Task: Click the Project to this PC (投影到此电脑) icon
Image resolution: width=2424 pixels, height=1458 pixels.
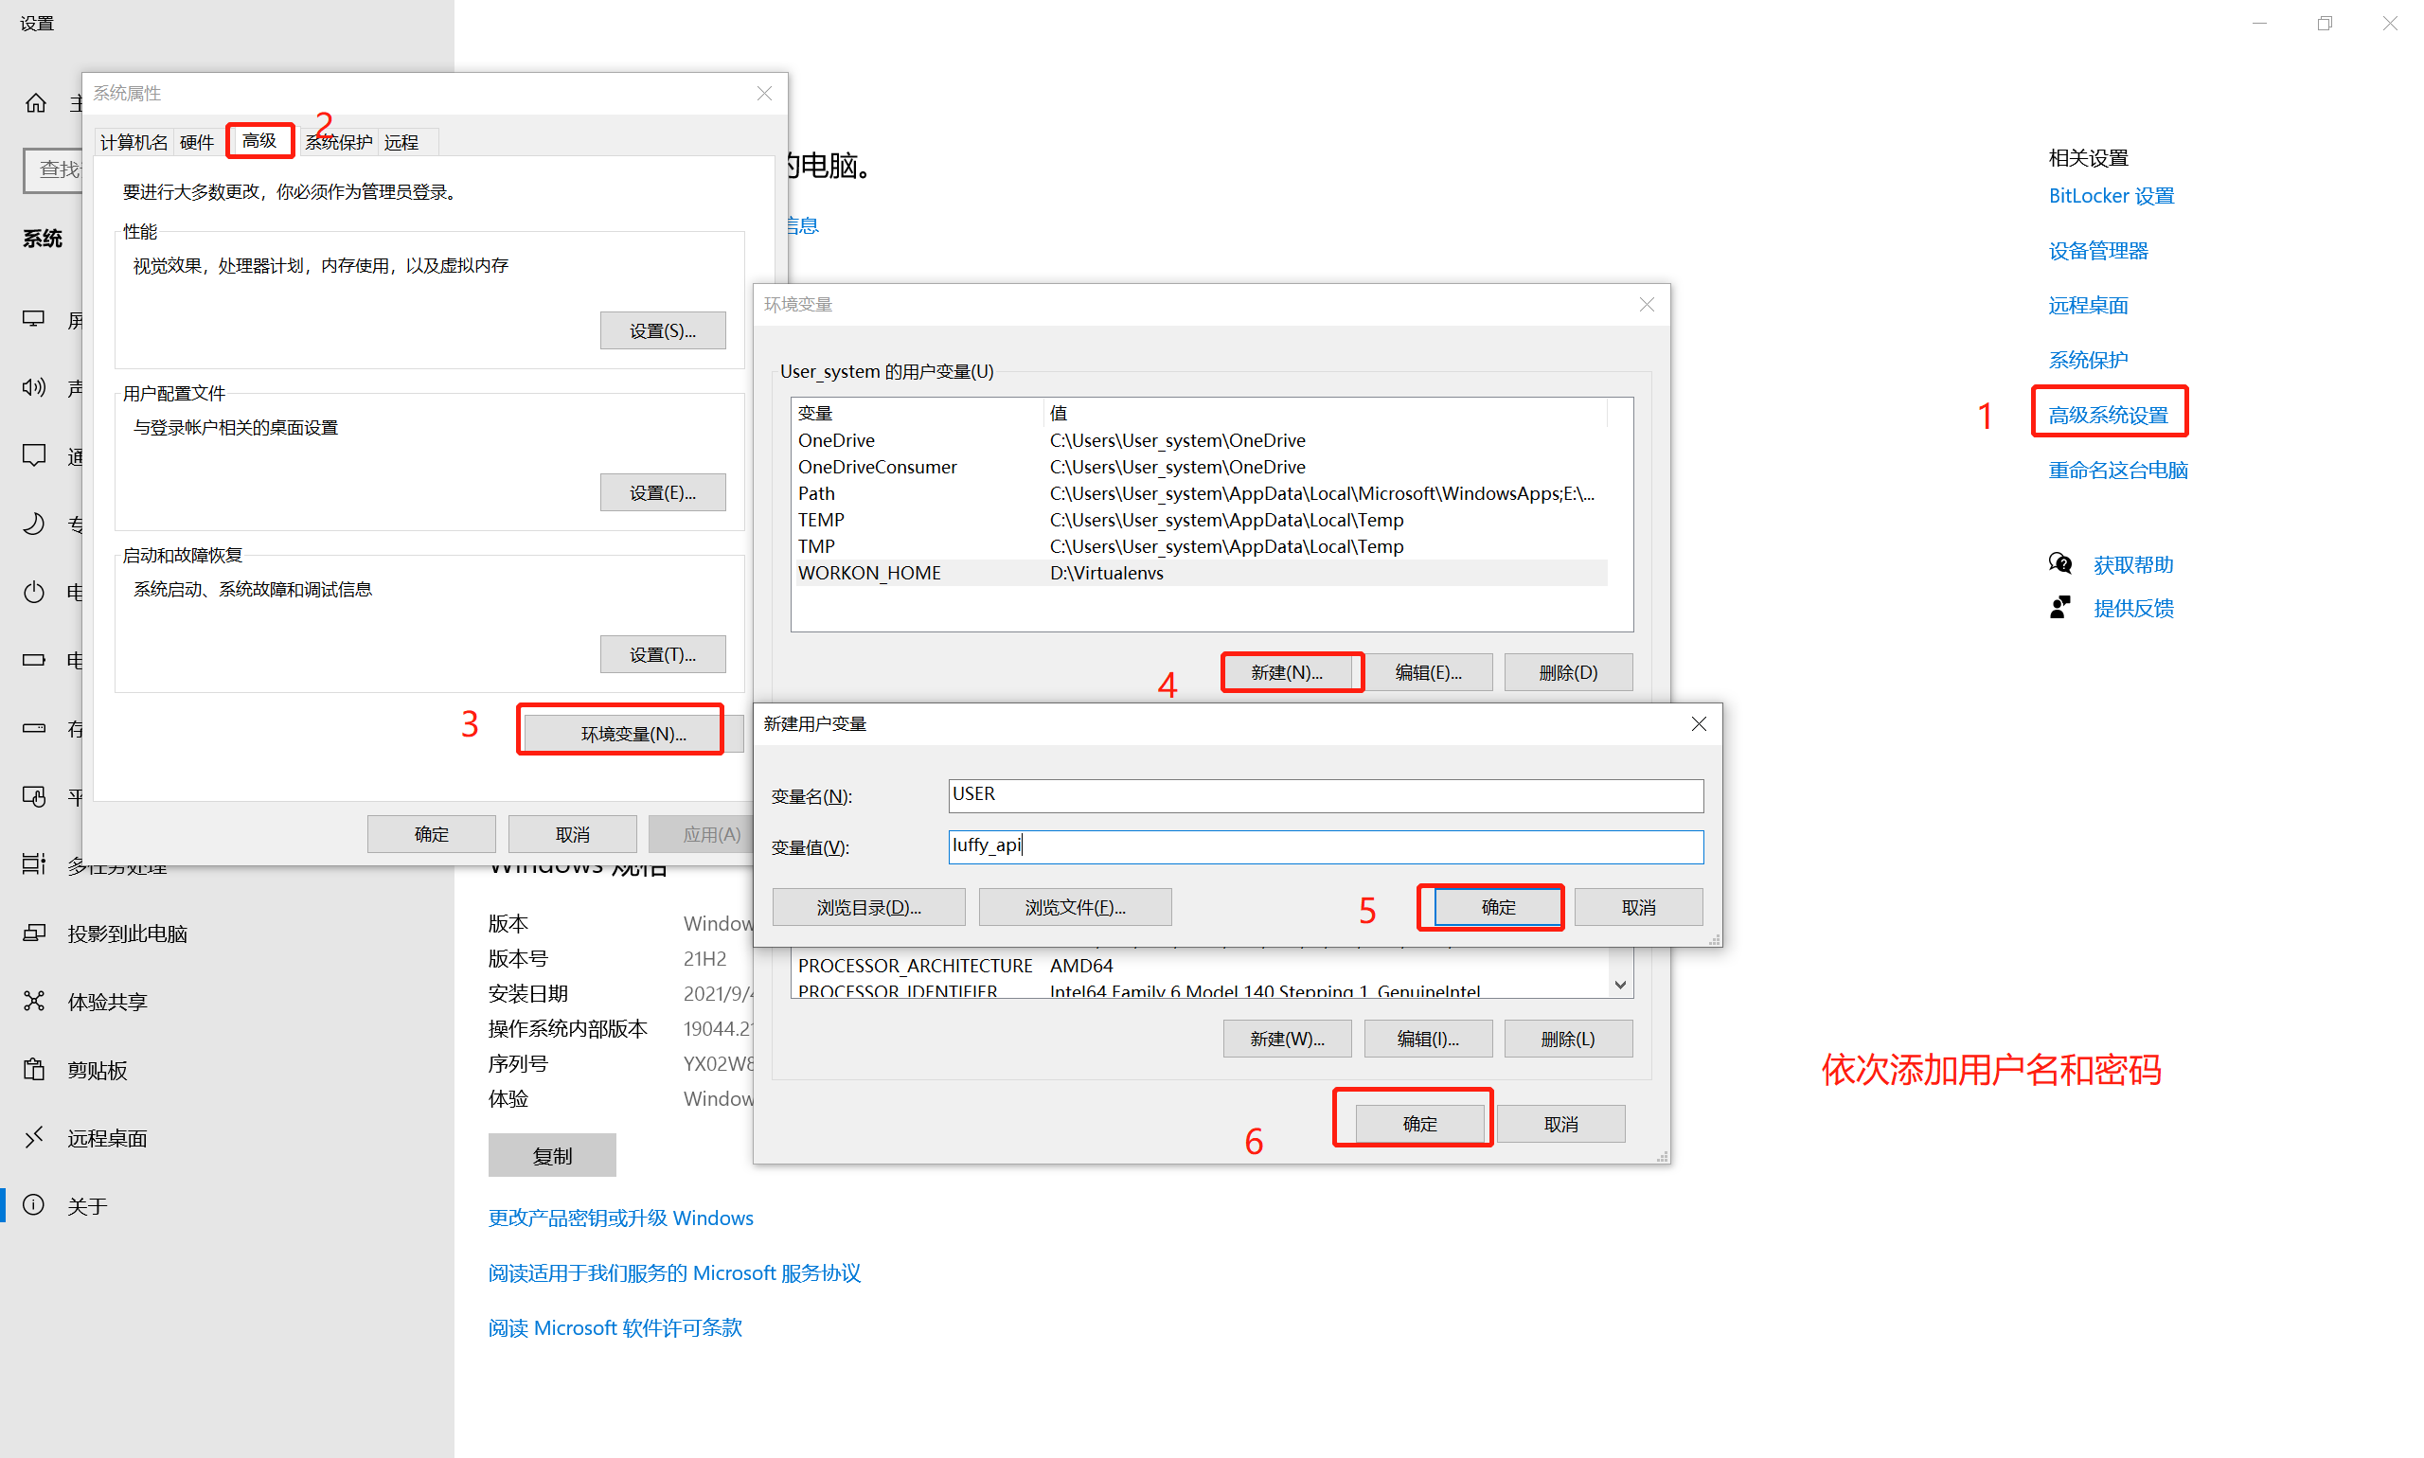Action: (34, 933)
